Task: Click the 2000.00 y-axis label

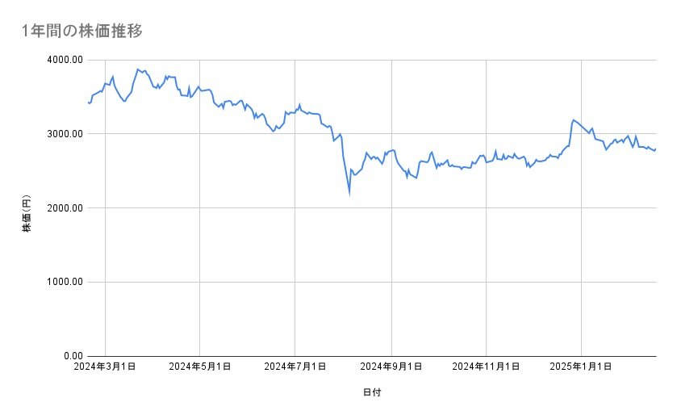Action: pyautogui.click(x=63, y=208)
